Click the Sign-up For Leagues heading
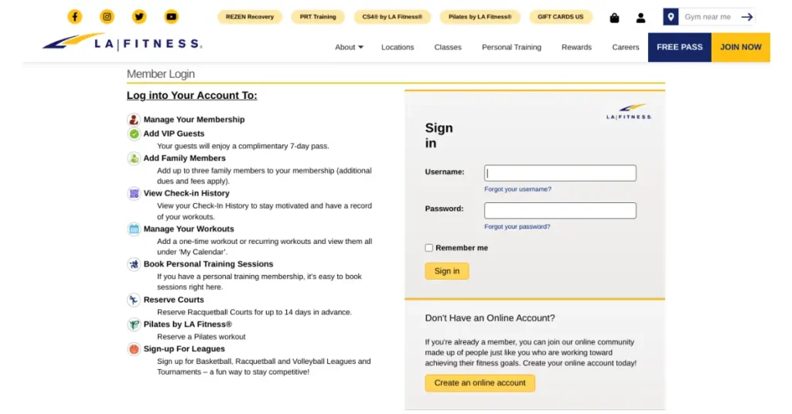The height and width of the screenshot is (414, 792). (x=184, y=349)
